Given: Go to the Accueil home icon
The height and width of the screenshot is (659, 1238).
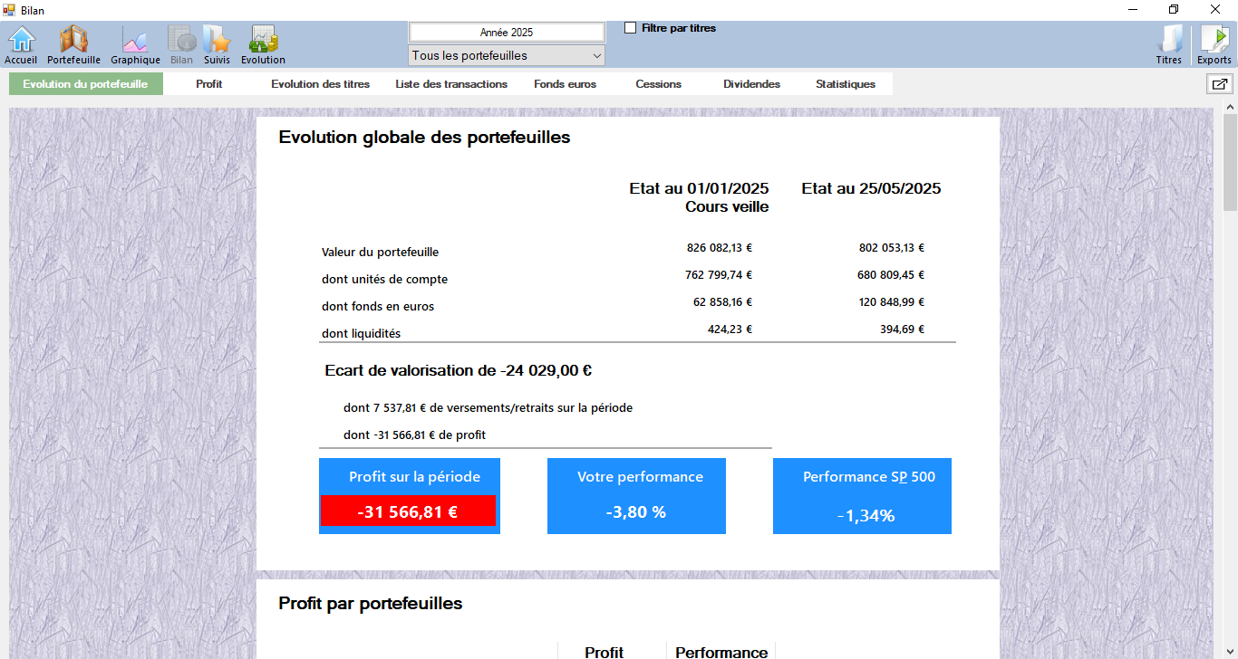Looking at the screenshot, I should (21, 44).
